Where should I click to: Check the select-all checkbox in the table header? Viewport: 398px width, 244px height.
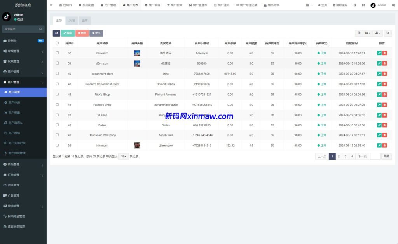56,43
